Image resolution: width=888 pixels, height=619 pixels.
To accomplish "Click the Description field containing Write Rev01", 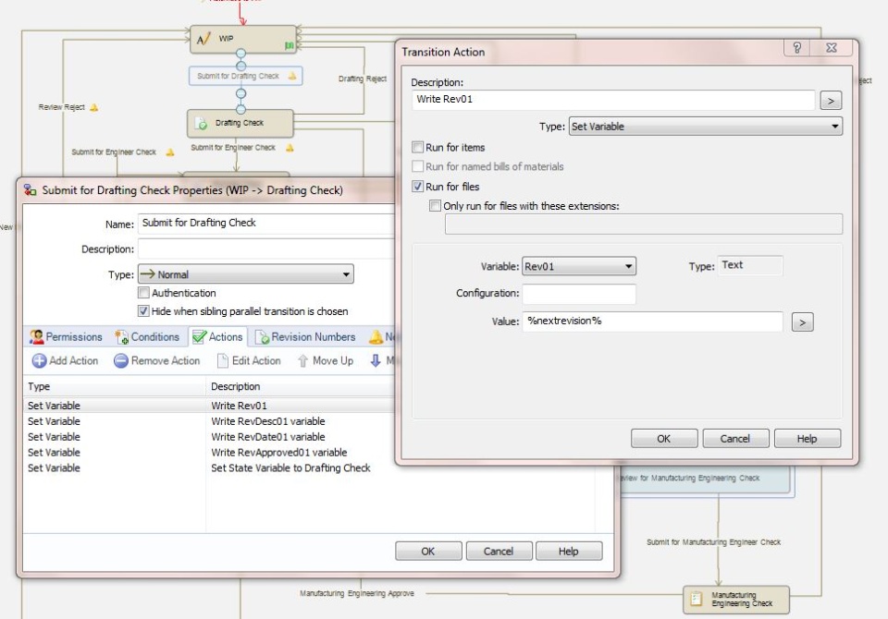I will pyautogui.click(x=613, y=100).
